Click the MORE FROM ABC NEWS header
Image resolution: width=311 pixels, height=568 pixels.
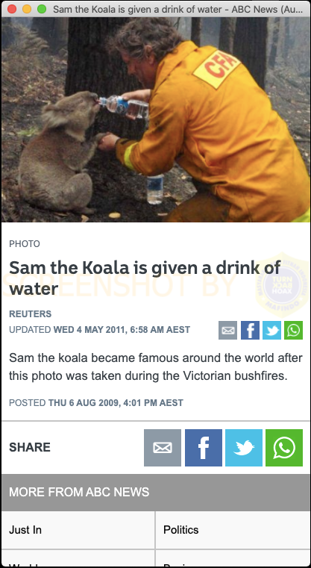79,492
